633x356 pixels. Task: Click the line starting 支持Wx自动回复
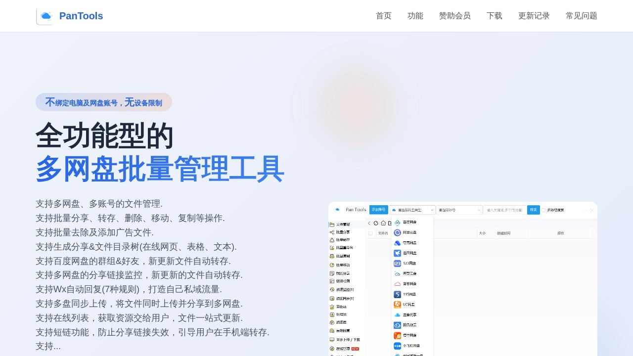pos(129,289)
